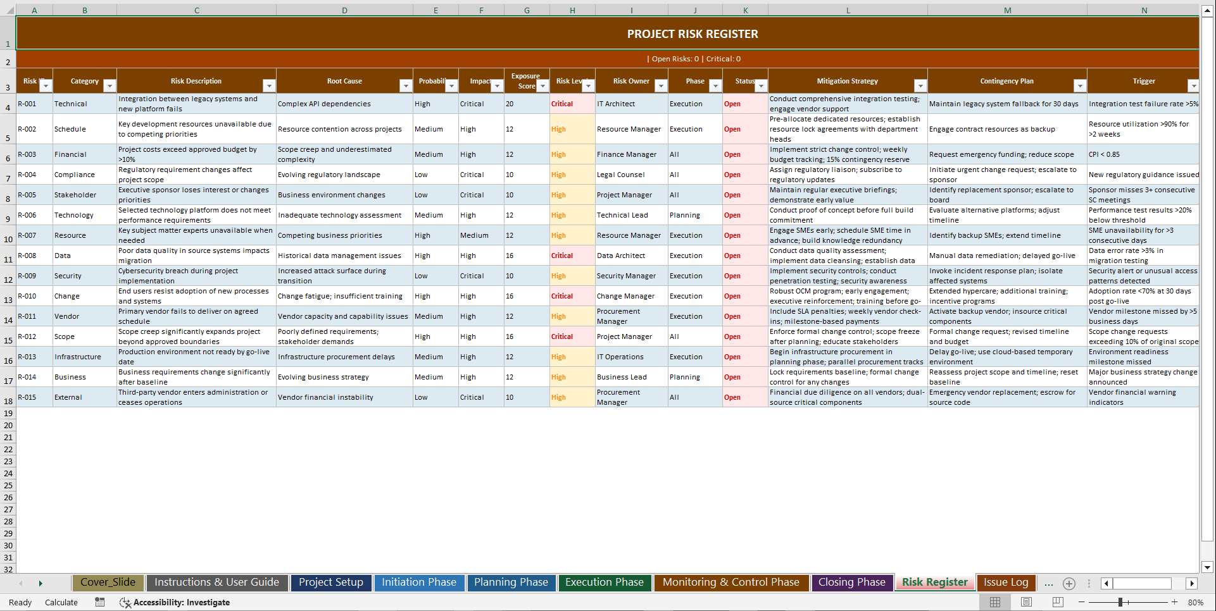This screenshot has height=611, width=1216.
Task: Click the Open Risks summary cell
Action: tap(608, 59)
